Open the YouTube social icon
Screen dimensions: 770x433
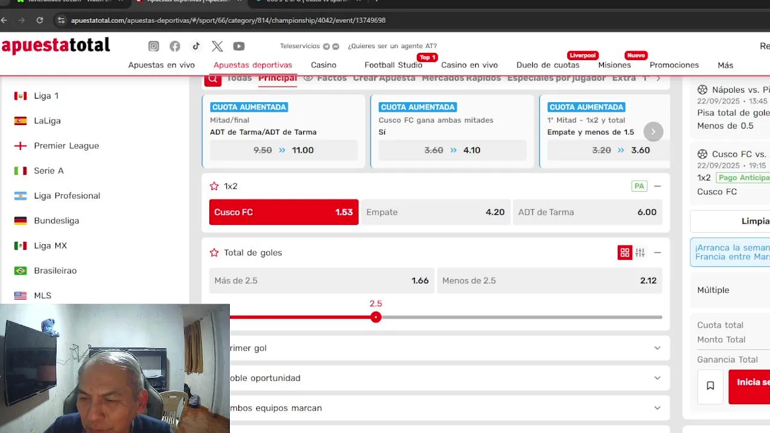(239, 46)
